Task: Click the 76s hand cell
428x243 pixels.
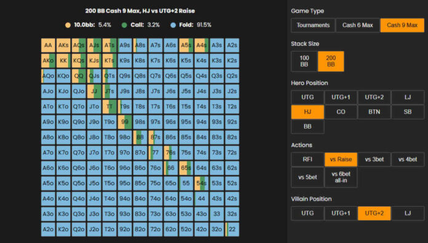Action: [x=170, y=153]
